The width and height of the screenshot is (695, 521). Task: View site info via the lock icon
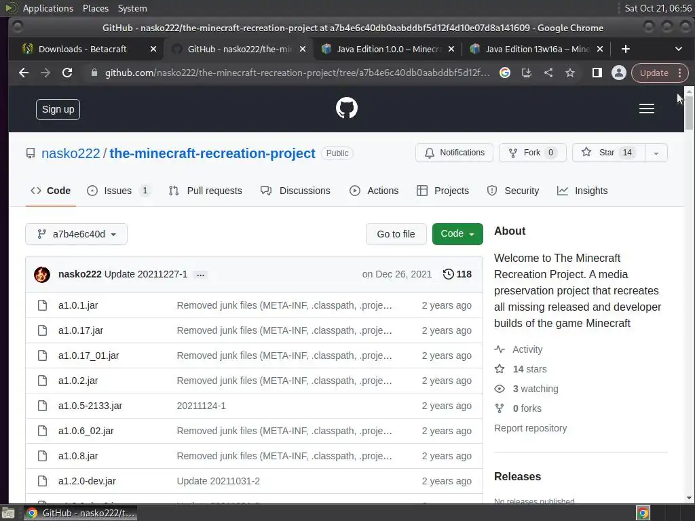tap(94, 73)
